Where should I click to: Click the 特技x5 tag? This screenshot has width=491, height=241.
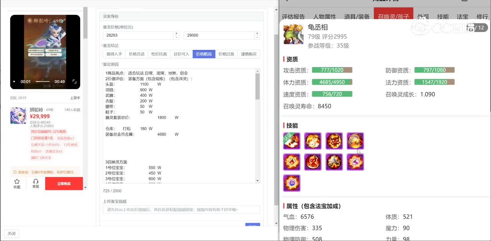click(x=36, y=151)
